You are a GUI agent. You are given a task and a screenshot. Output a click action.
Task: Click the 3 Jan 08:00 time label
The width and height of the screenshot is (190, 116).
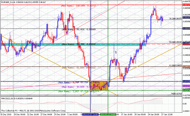coord(72,114)
